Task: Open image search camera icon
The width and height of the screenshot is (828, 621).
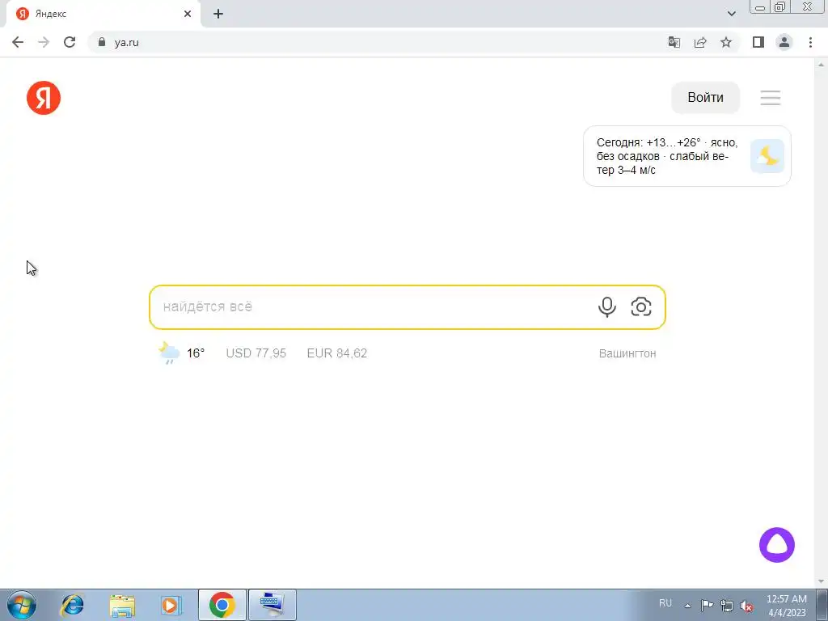Action: [x=640, y=306]
